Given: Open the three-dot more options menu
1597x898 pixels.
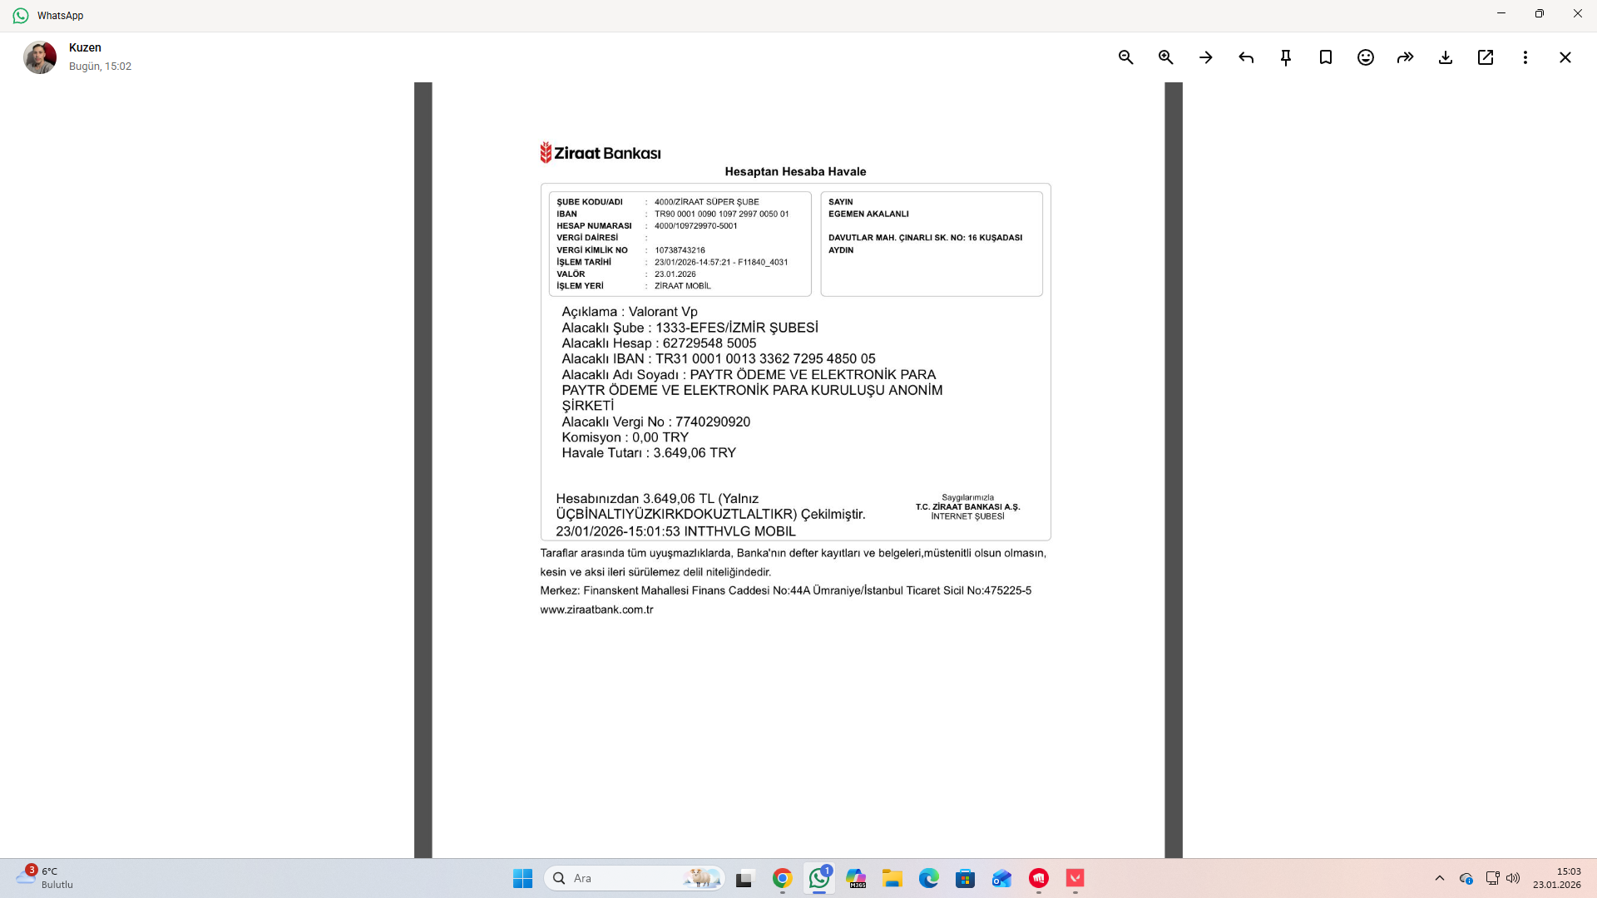Looking at the screenshot, I should tap(1525, 57).
